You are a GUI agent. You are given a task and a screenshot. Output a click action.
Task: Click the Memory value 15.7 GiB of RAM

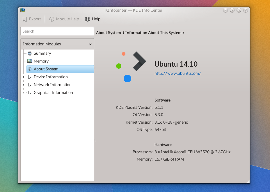point(169,159)
